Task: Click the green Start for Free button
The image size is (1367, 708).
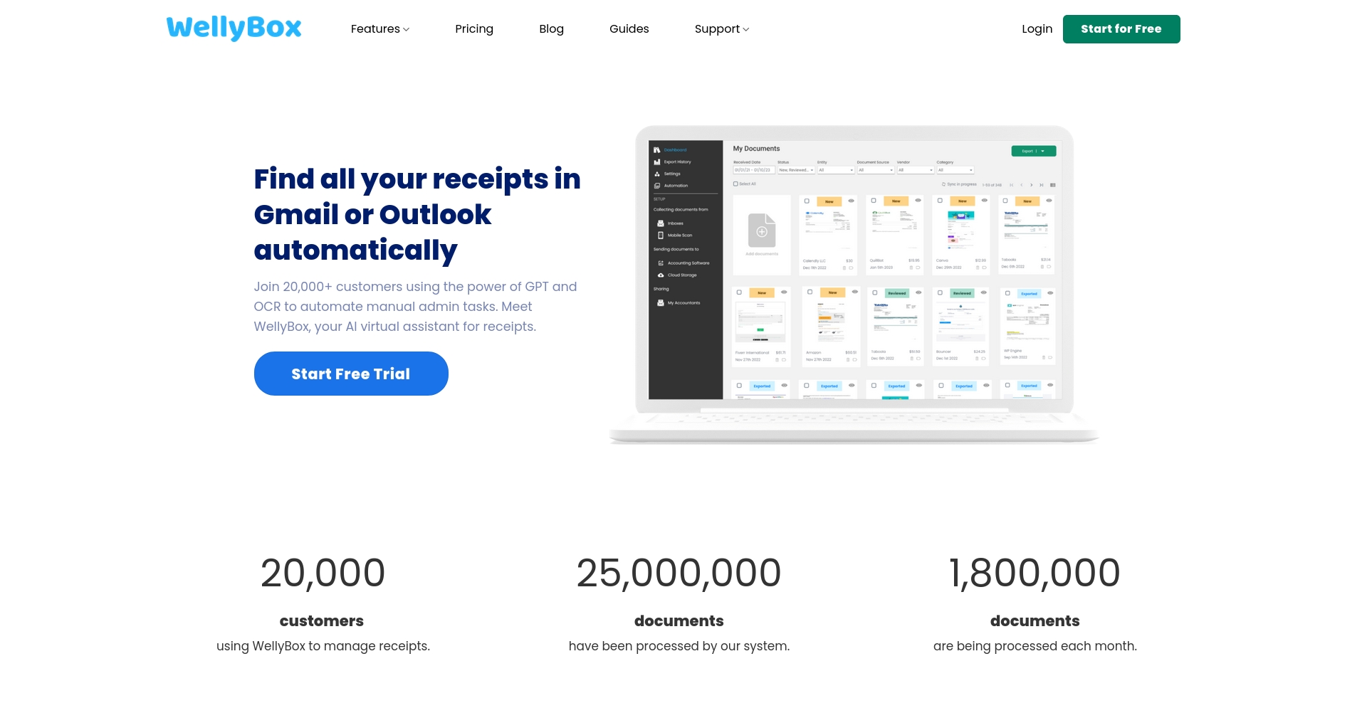Action: 1121,29
